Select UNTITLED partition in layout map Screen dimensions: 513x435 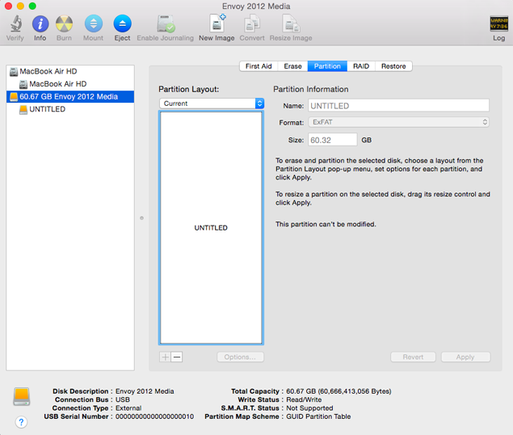pyautogui.click(x=211, y=228)
